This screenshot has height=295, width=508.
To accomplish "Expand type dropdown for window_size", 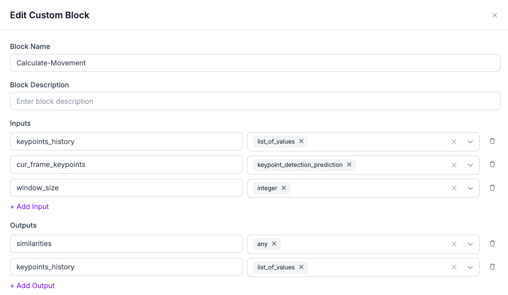I will click(x=470, y=188).
